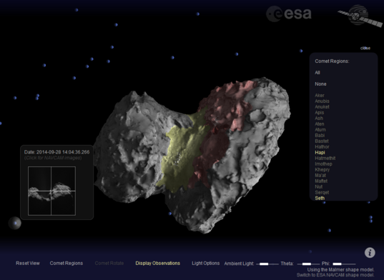
Task: Click the 'Comet Regions:' panel heading
Action: tap(332, 61)
